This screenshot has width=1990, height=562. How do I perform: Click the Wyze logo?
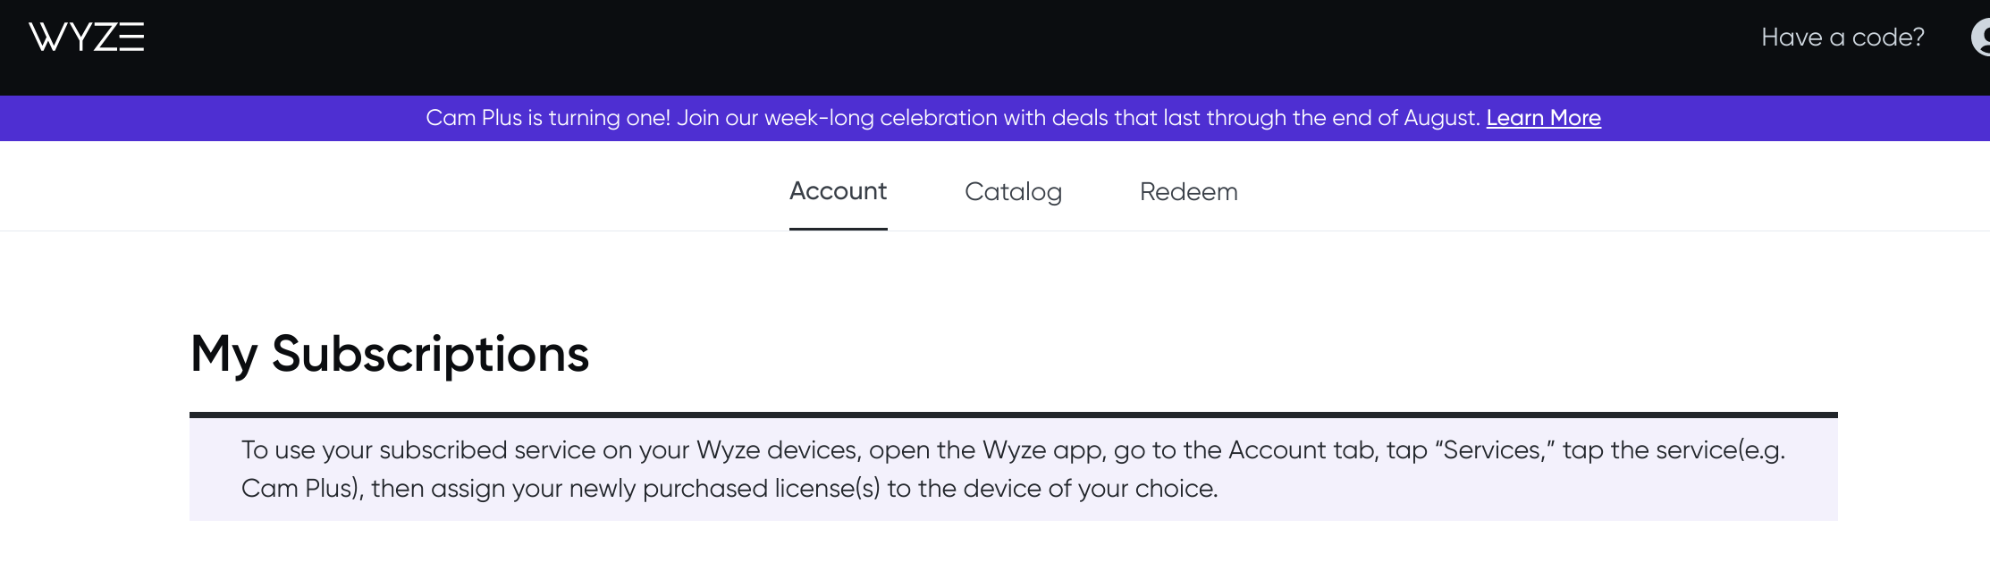pos(87,38)
